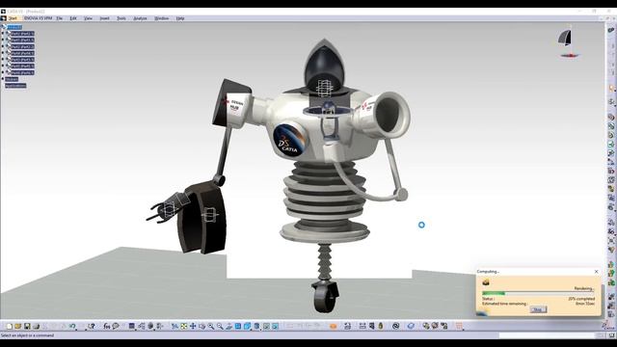
Task: Stop rendering with the Stop button
Action: coord(538,309)
